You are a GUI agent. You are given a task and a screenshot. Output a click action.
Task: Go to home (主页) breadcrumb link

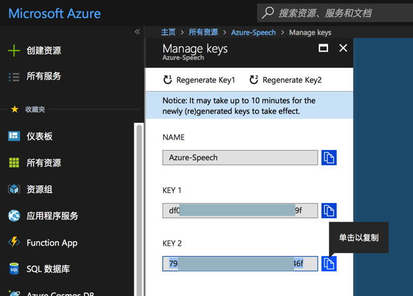168,32
